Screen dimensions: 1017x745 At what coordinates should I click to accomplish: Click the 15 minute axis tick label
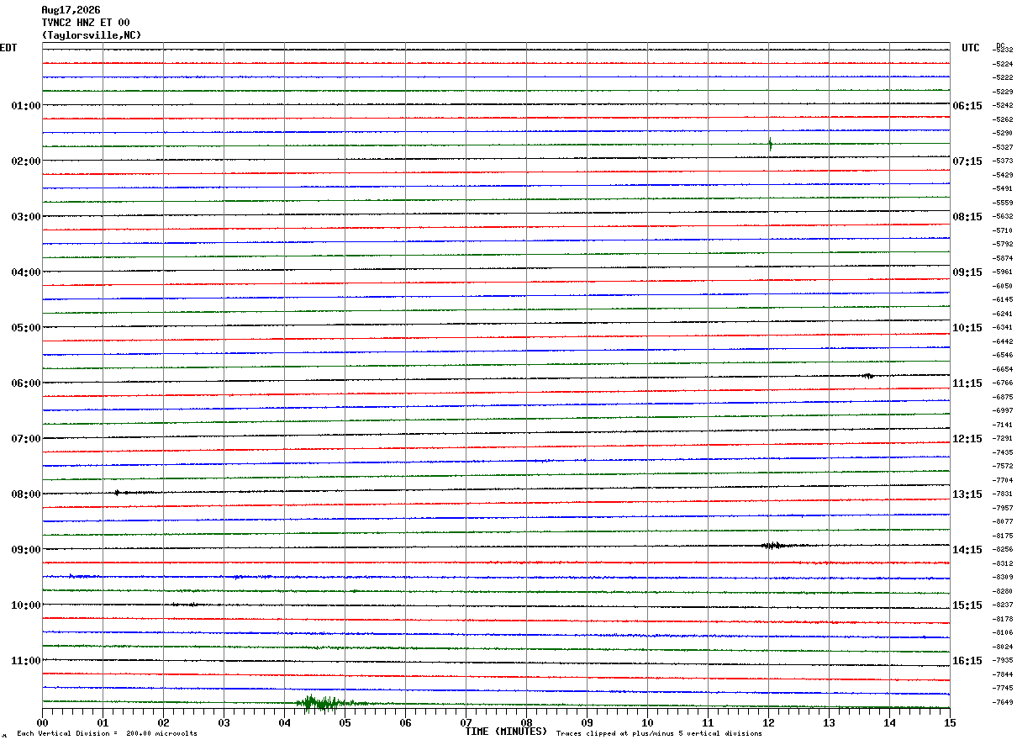pyautogui.click(x=950, y=722)
